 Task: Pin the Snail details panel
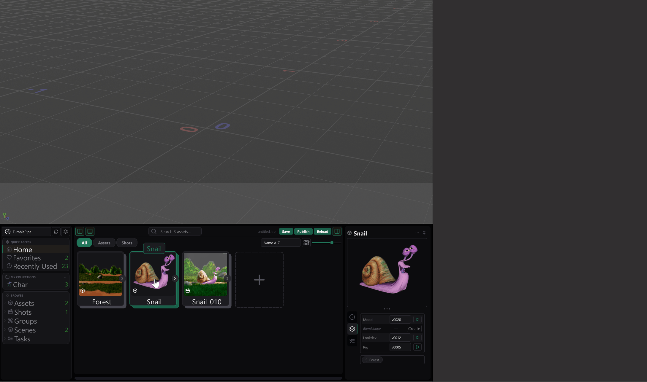point(424,233)
